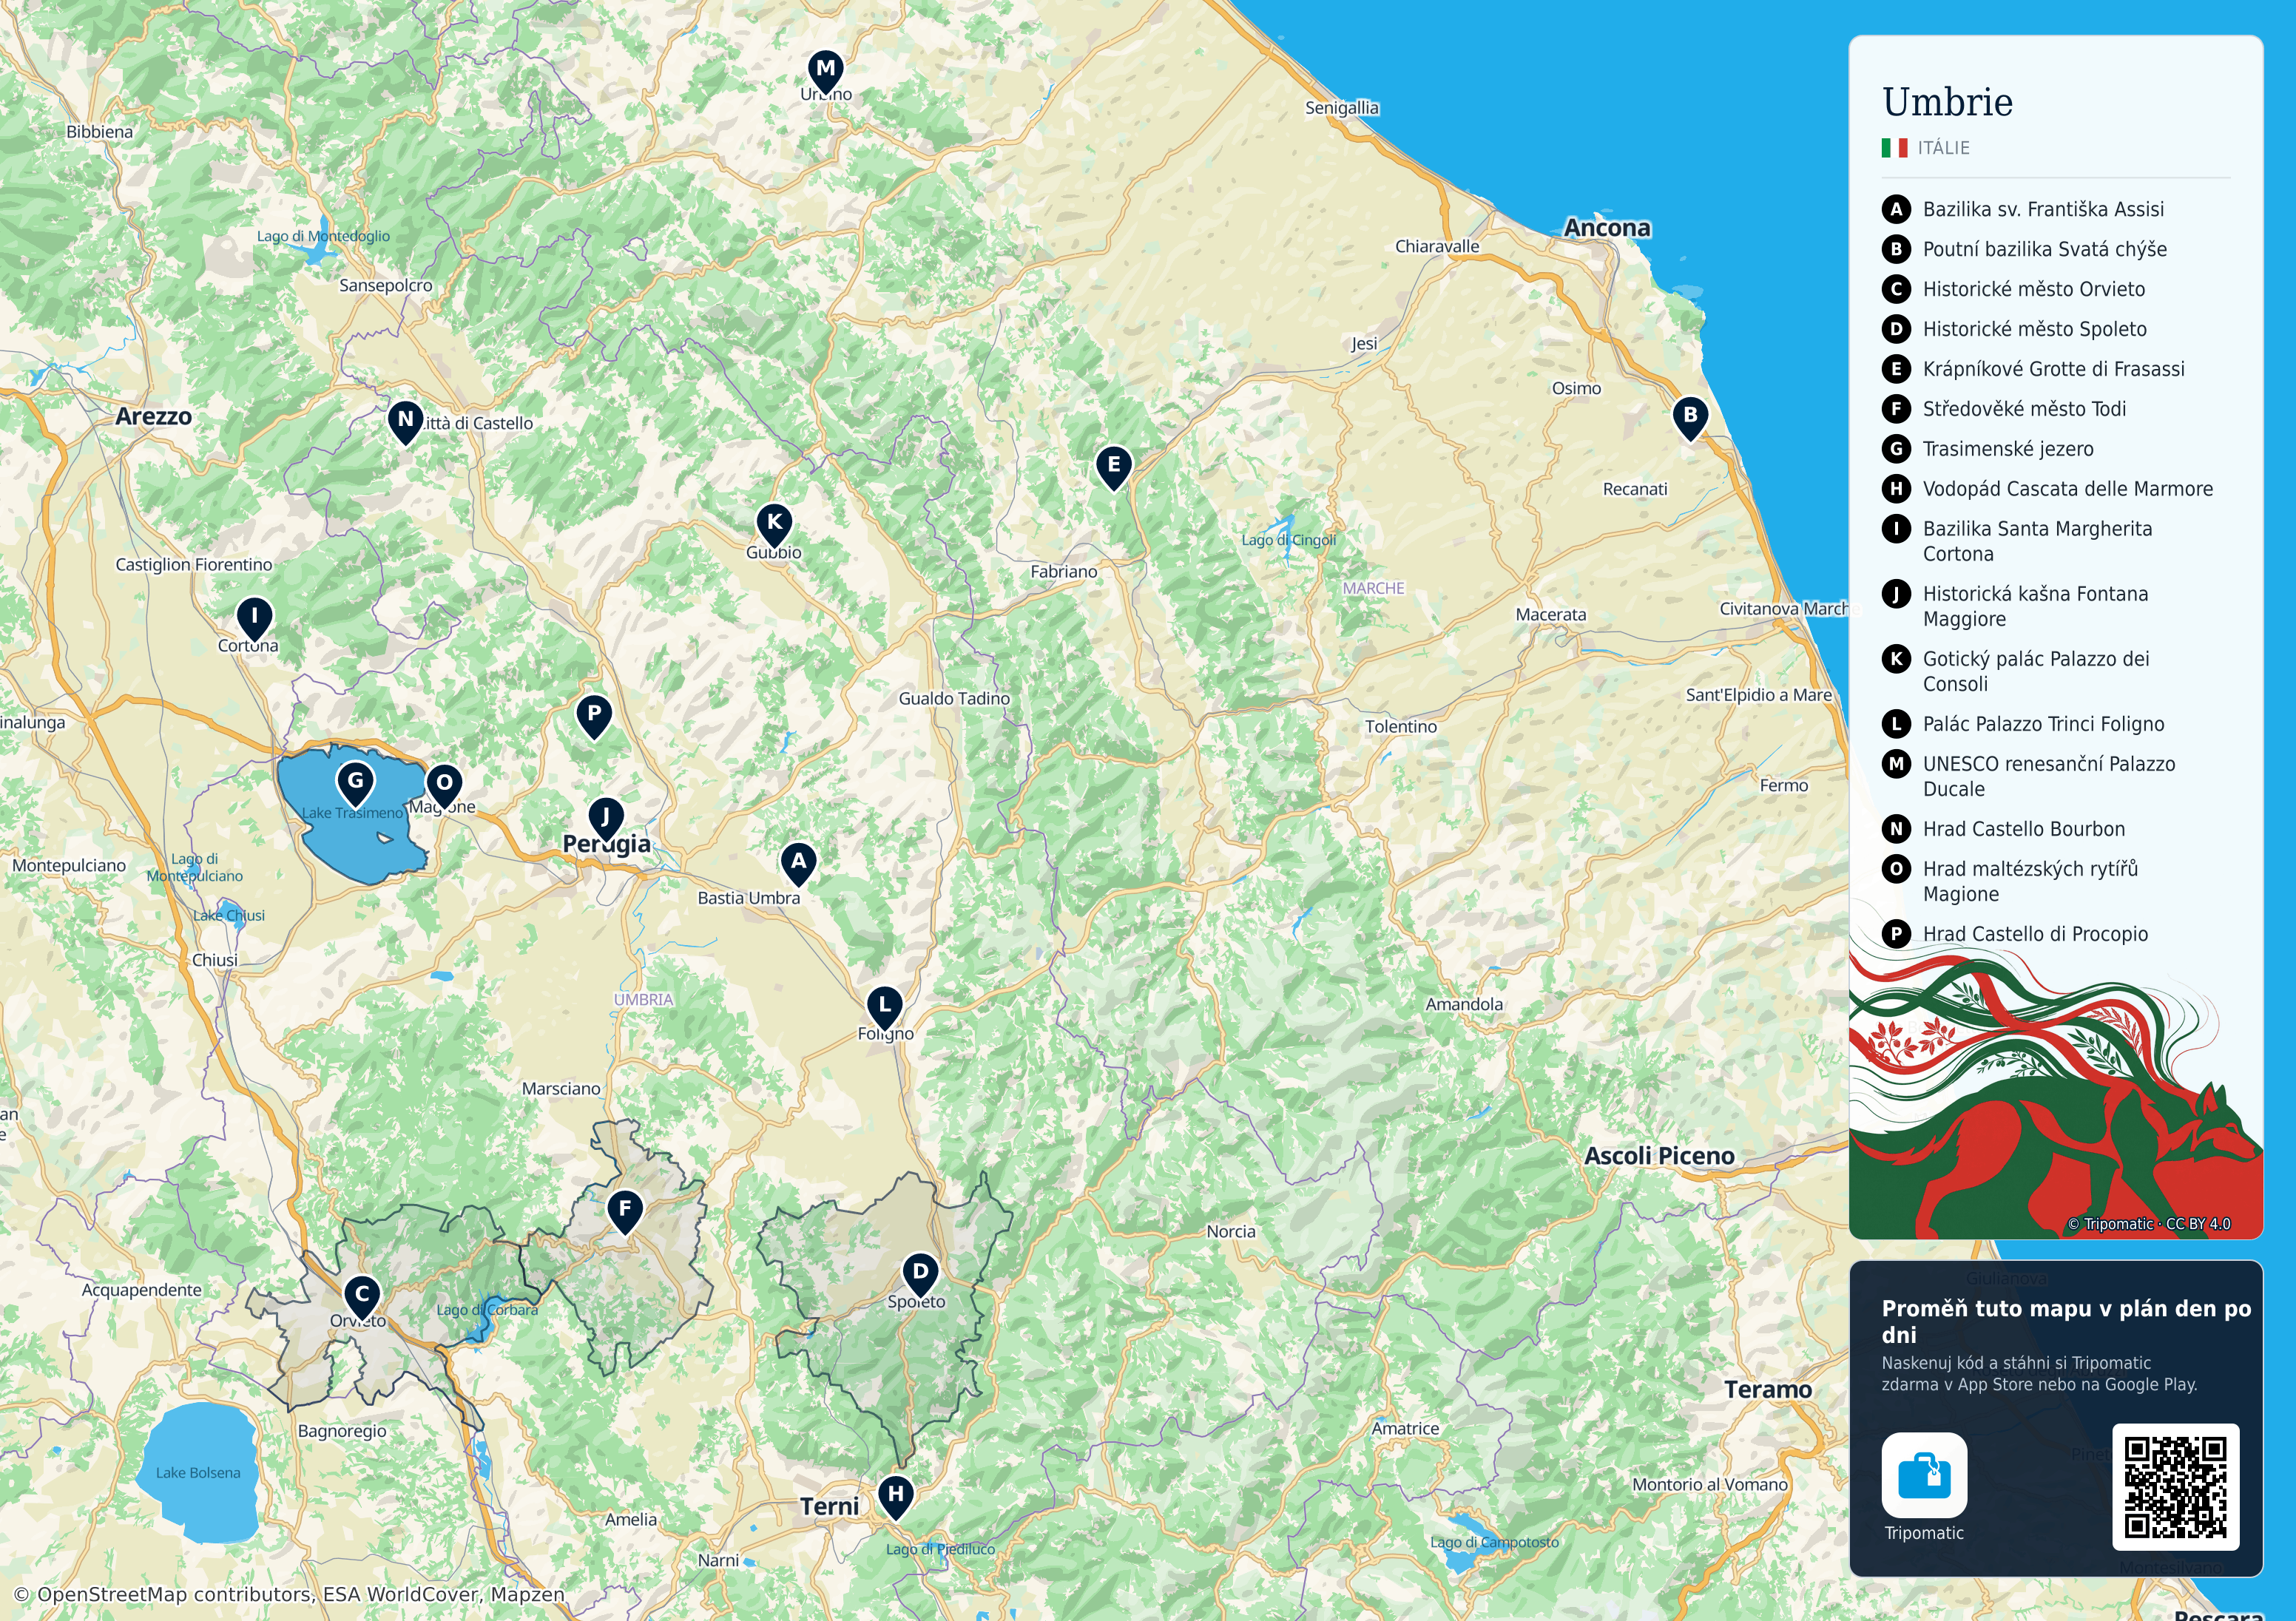Select legend entry Hrad maltézských rytířů Magione

2011,881
